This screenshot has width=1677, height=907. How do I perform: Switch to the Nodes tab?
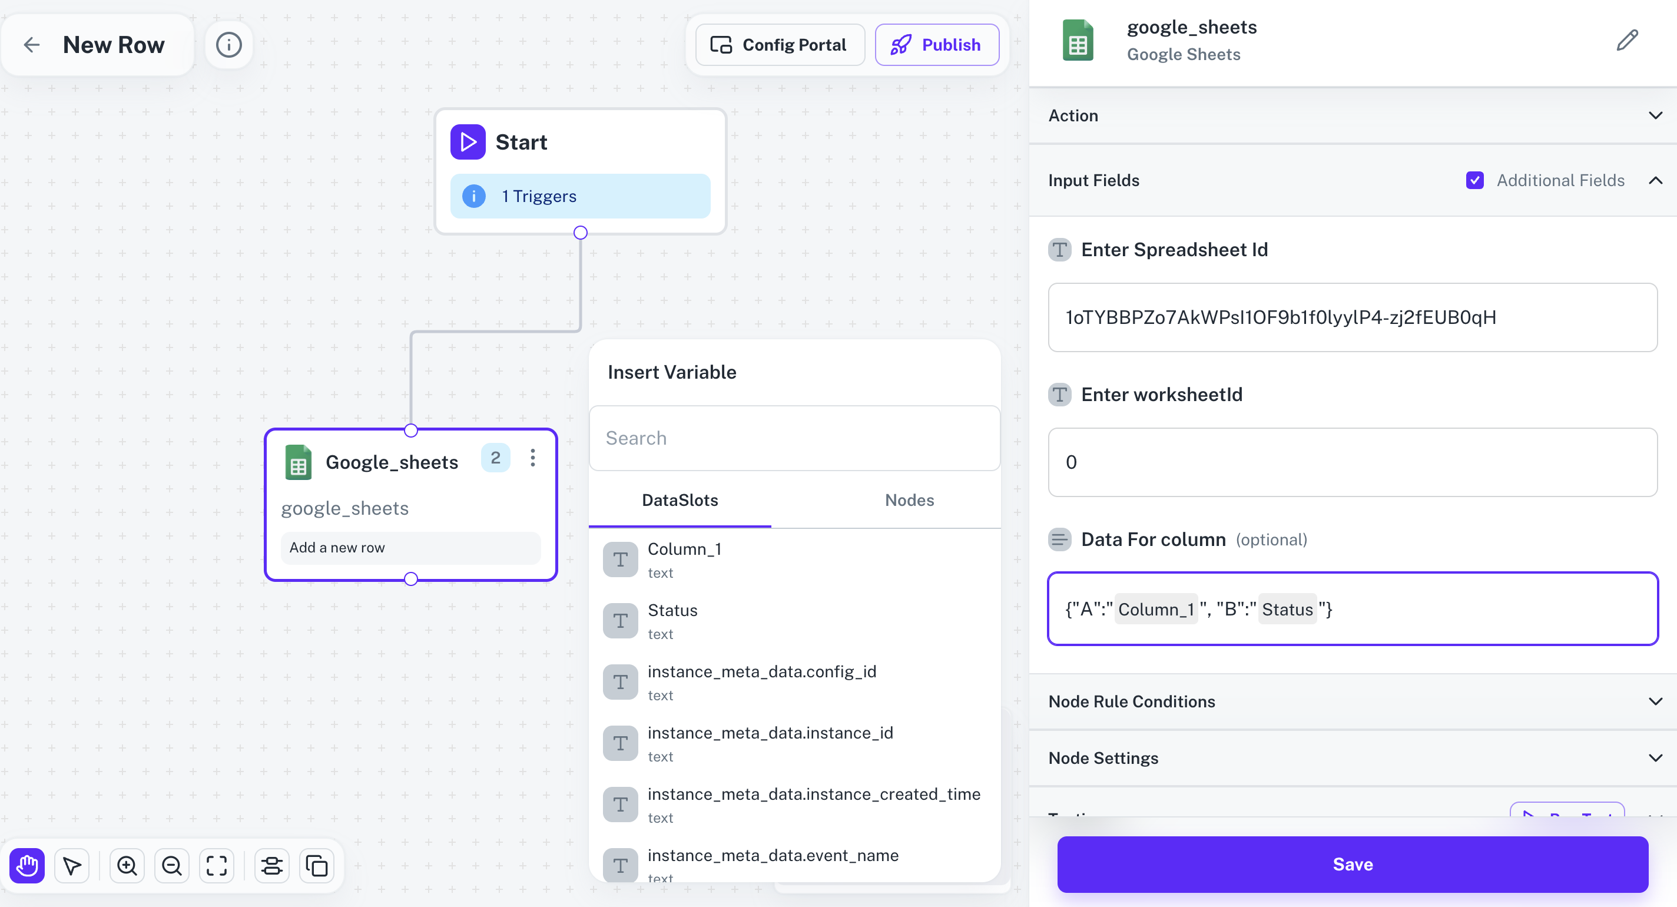coord(909,500)
